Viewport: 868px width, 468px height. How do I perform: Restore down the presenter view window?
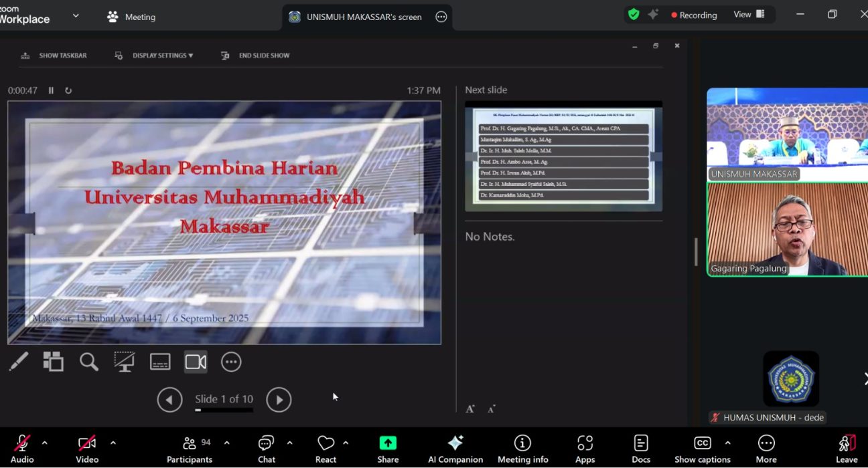[x=656, y=46]
